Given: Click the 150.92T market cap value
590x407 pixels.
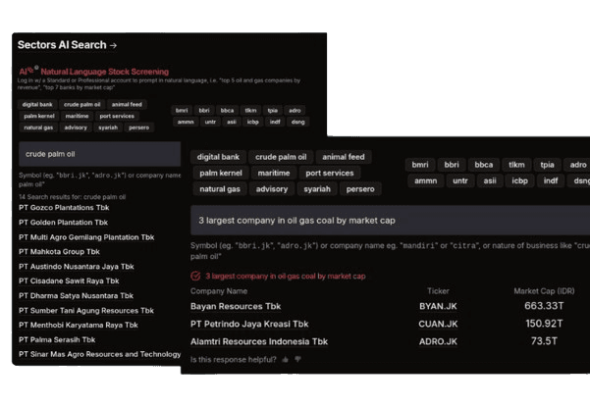Looking at the screenshot, I should pyautogui.click(x=544, y=324).
